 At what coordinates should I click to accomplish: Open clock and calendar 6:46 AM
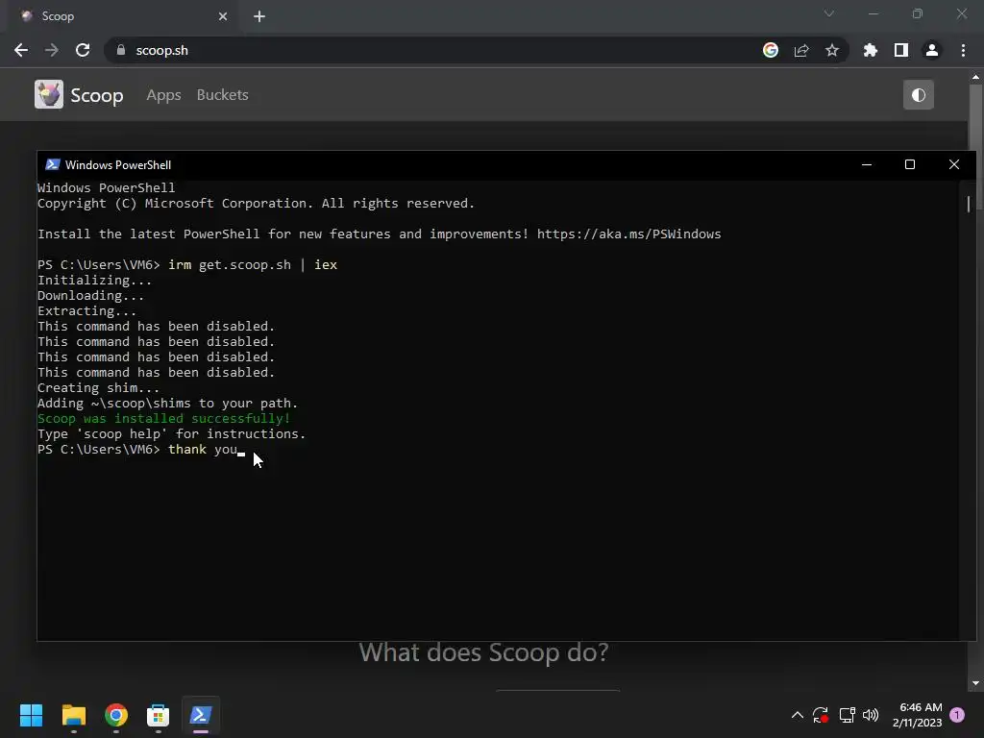point(918,715)
